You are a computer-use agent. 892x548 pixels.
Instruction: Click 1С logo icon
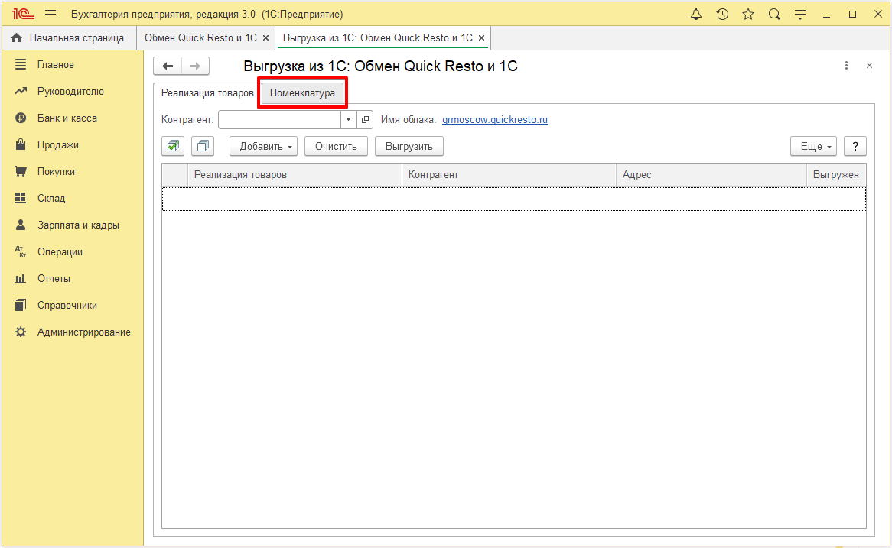23,15
